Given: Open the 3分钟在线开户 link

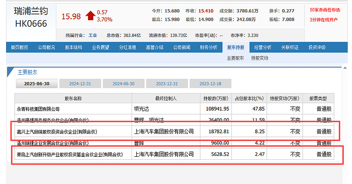Looking at the screenshot, I should pyautogui.click(x=323, y=20).
